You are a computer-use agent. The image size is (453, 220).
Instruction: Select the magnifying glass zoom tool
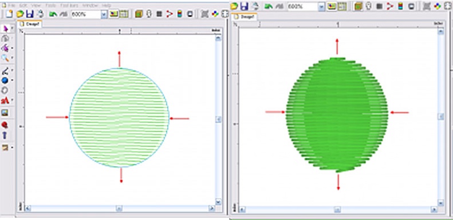tap(5, 58)
